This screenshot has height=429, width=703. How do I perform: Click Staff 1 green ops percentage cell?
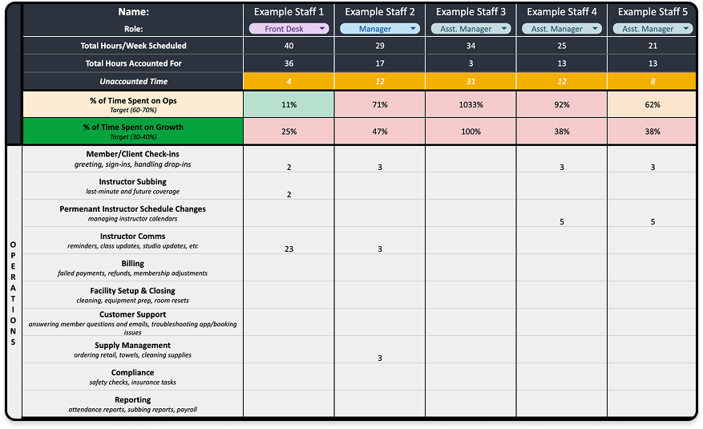pos(289,104)
